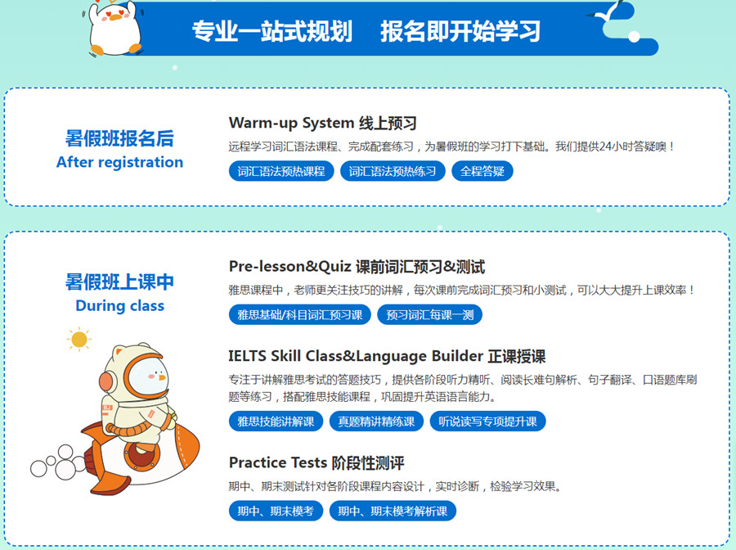Click the 专业一站式规划 banner title

coord(272,31)
